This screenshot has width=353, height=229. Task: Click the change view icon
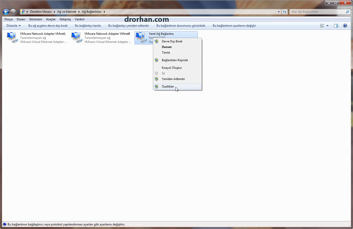pyautogui.click(x=322, y=26)
